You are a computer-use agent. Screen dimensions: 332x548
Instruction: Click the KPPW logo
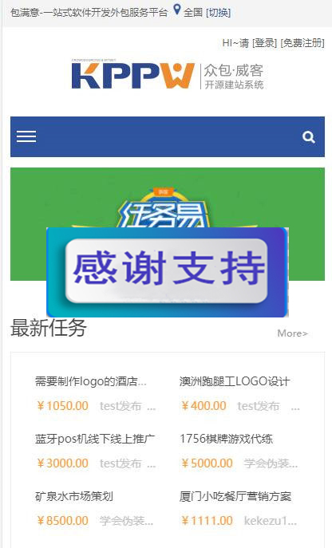pyautogui.click(x=168, y=75)
